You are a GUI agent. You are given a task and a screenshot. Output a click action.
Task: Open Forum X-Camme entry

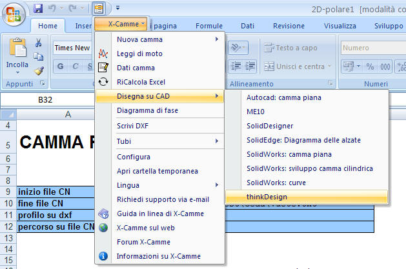(x=159, y=242)
